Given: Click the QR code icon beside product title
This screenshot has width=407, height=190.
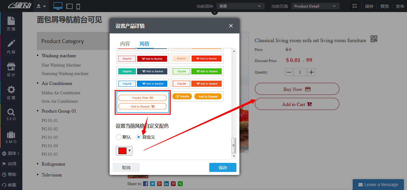Looking at the screenshot, I should point(374,39).
